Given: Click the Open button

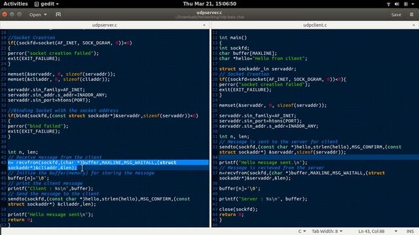Looking at the screenshot, I should click(35, 14).
